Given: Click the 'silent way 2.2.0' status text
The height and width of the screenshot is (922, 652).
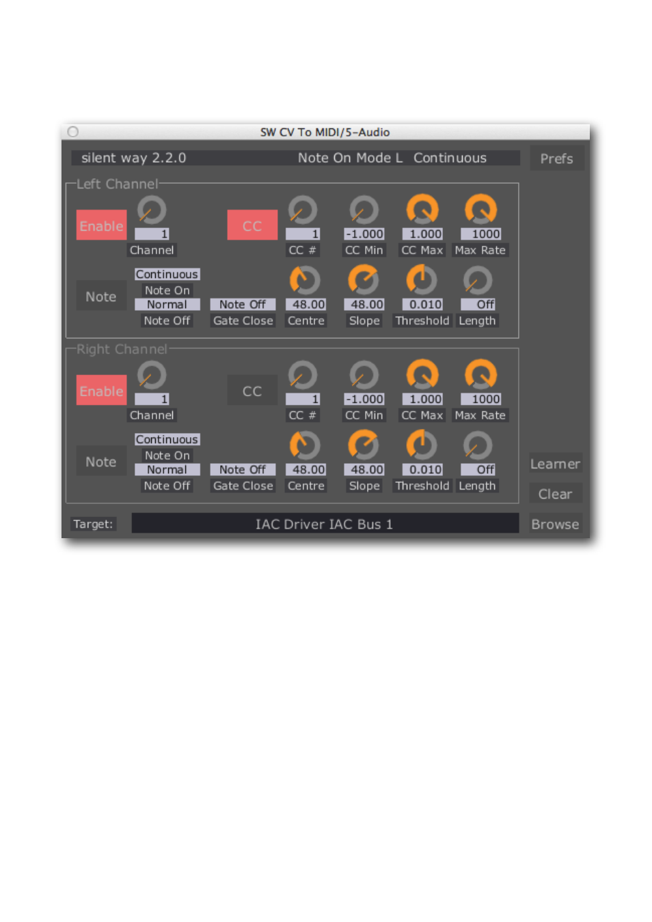Looking at the screenshot, I should (x=134, y=158).
